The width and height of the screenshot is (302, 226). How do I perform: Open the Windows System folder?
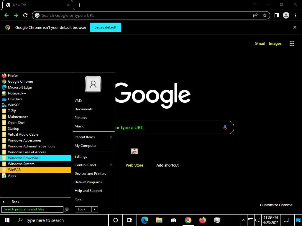tap(36, 164)
